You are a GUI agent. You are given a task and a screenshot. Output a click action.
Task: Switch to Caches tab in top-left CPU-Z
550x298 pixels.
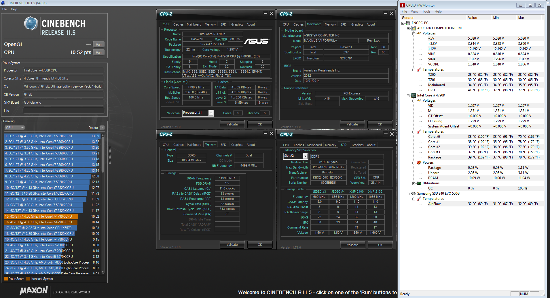coord(178,24)
